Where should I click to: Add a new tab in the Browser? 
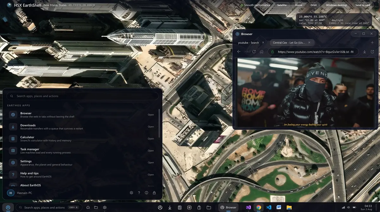coord(372,43)
